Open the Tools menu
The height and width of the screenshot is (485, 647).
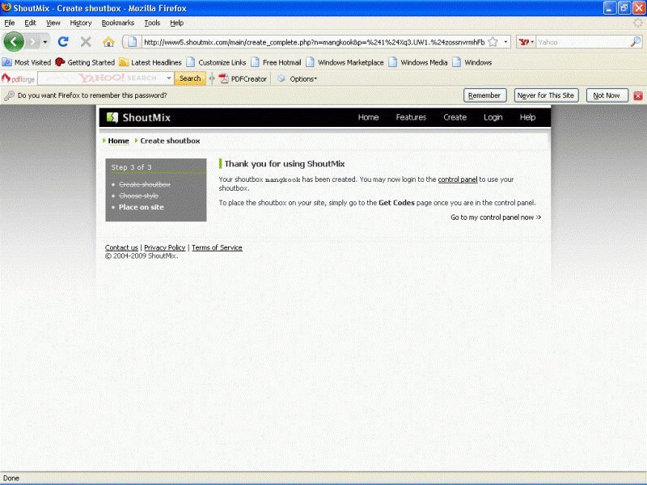tap(152, 23)
